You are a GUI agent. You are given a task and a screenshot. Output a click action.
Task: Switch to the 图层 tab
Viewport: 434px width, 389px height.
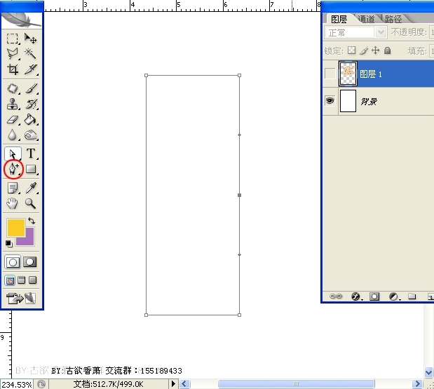click(339, 20)
